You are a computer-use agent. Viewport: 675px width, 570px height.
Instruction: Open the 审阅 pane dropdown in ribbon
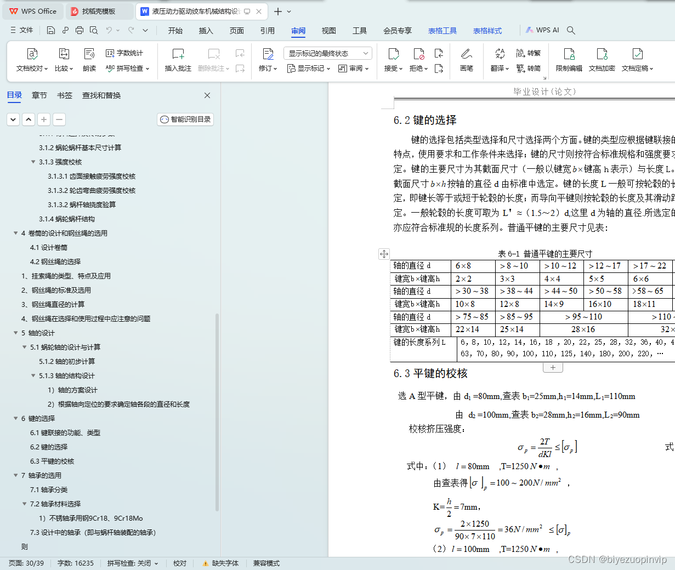354,69
